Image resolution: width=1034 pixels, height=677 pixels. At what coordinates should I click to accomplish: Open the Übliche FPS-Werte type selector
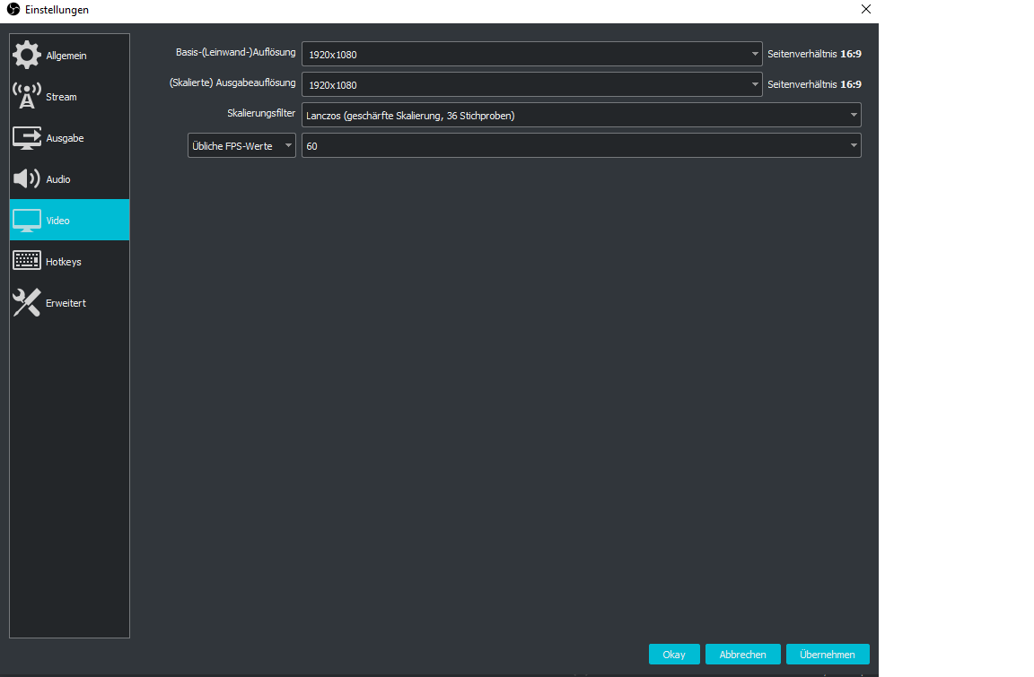[241, 146]
